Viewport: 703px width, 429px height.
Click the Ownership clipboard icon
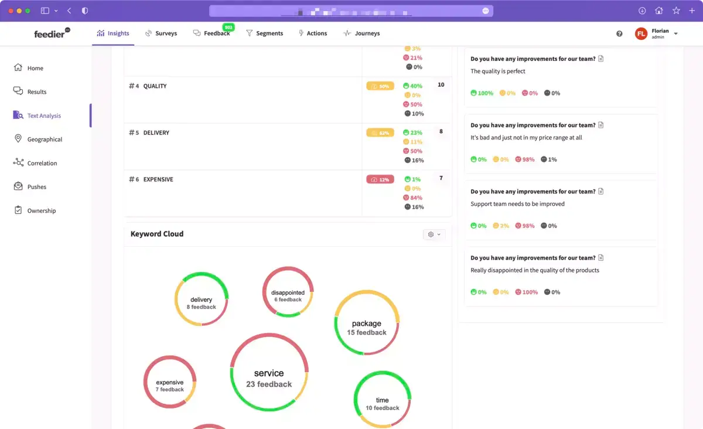(18, 210)
